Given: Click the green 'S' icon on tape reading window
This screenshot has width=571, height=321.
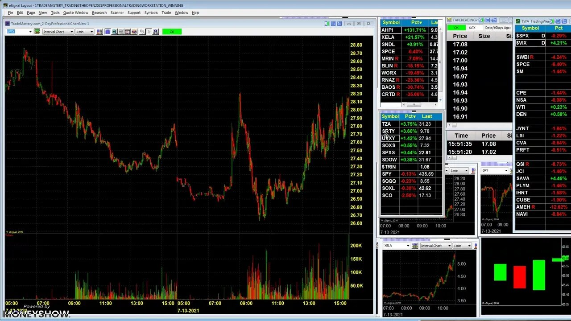Looking at the screenshot, I should click(482, 21).
